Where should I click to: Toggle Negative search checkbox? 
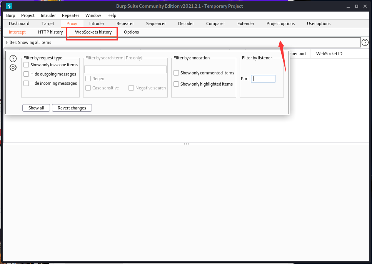point(131,88)
